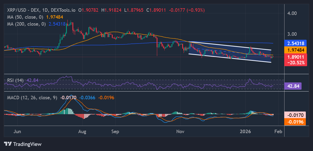Click the TradingView logo
Screen dimensions: 313x151
coord(23,144)
